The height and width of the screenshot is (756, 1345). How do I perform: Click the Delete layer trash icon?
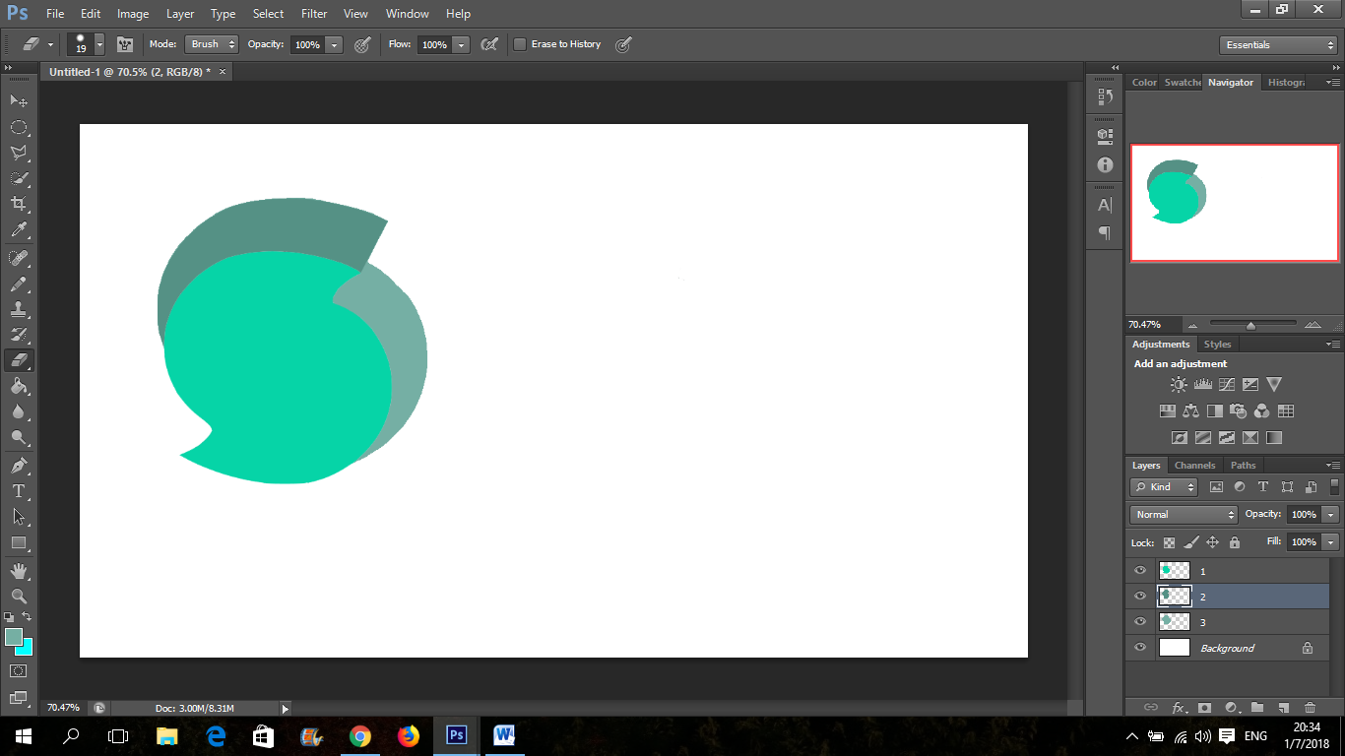1310,707
